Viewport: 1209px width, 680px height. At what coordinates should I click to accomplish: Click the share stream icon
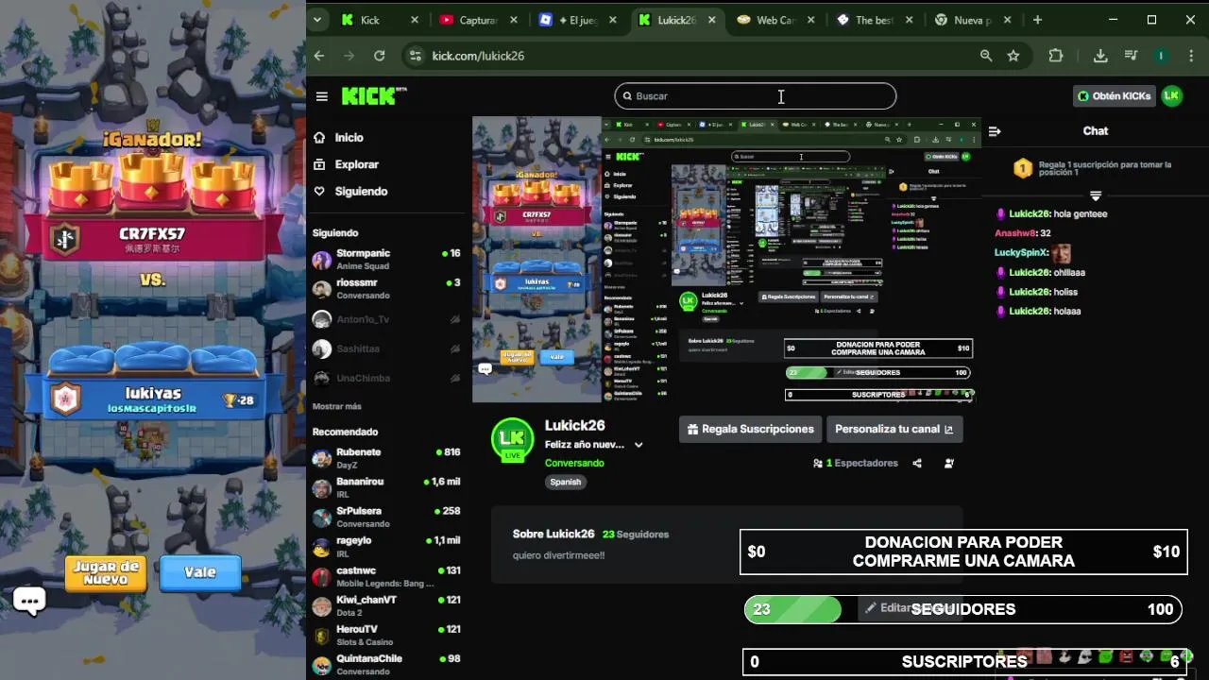click(917, 464)
